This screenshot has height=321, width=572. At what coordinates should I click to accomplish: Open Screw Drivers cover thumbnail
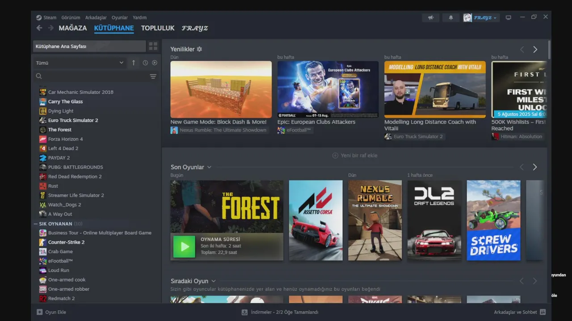(x=493, y=220)
